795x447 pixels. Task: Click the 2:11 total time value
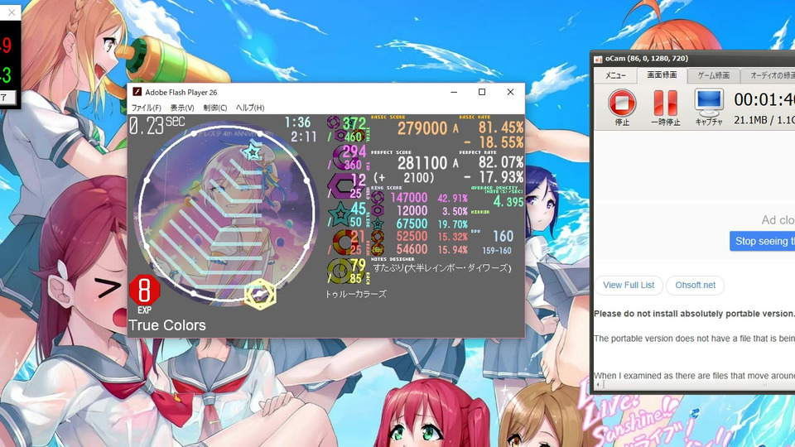click(303, 137)
